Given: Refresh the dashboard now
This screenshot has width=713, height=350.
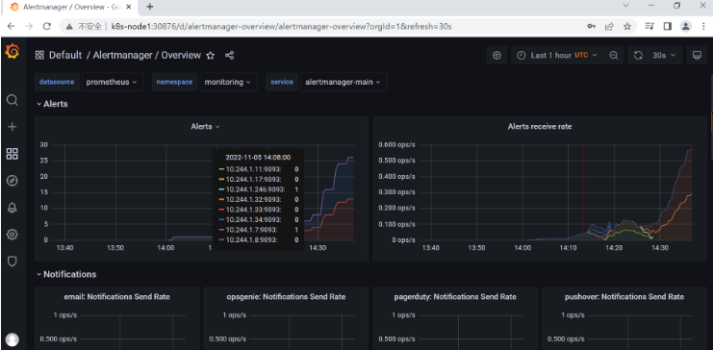Looking at the screenshot, I should (x=638, y=56).
